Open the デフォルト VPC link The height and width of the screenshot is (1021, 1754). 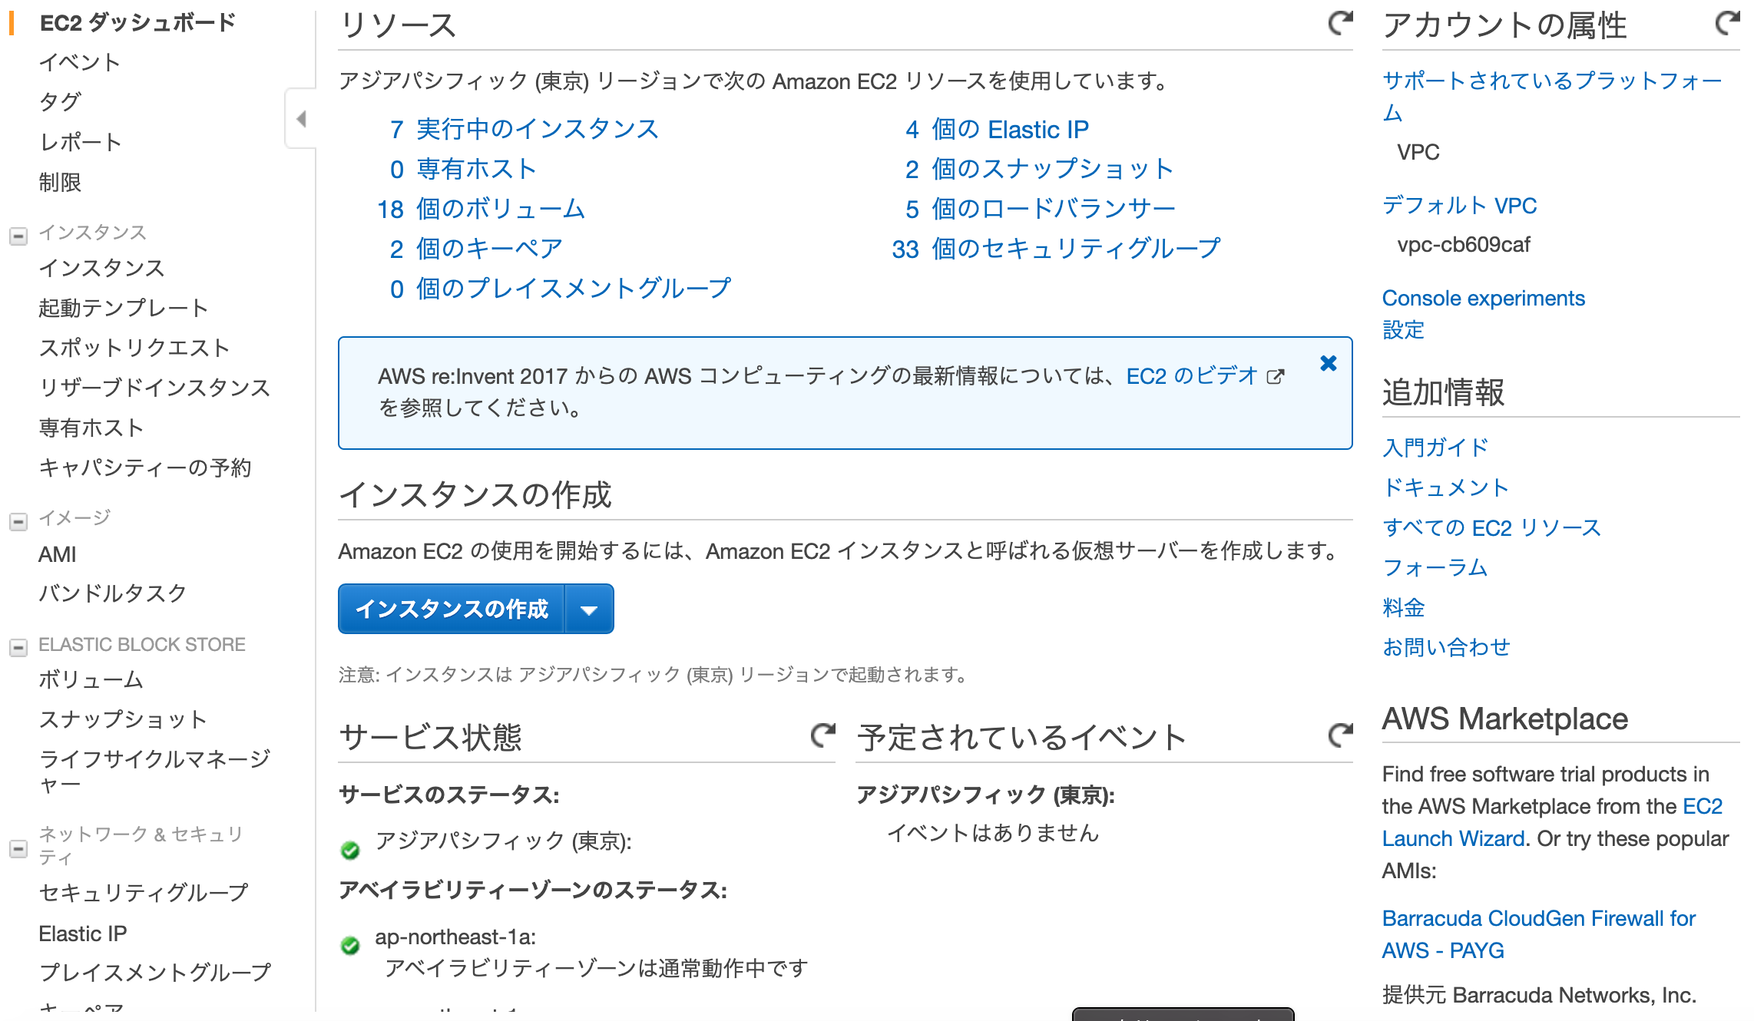[1460, 205]
